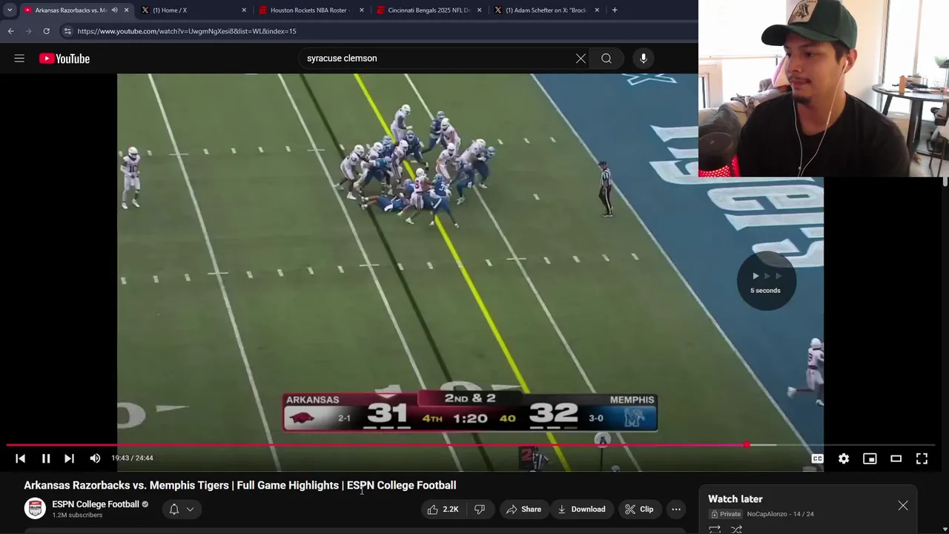Switch to Adam Schefter on X tab
Viewport: 949px width, 534px height.
coord(546,10)
